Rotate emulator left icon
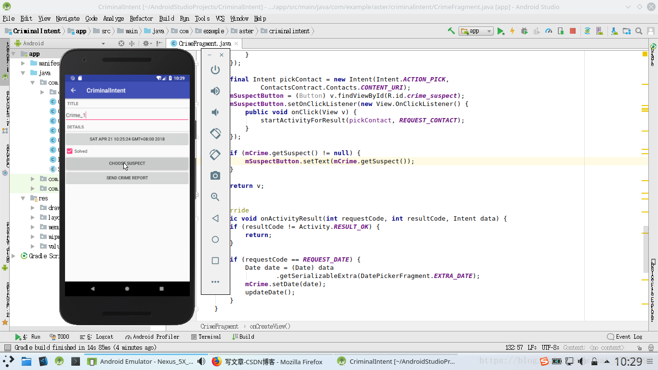The width and height of the screenshot is (658, 370). point(215,133)
